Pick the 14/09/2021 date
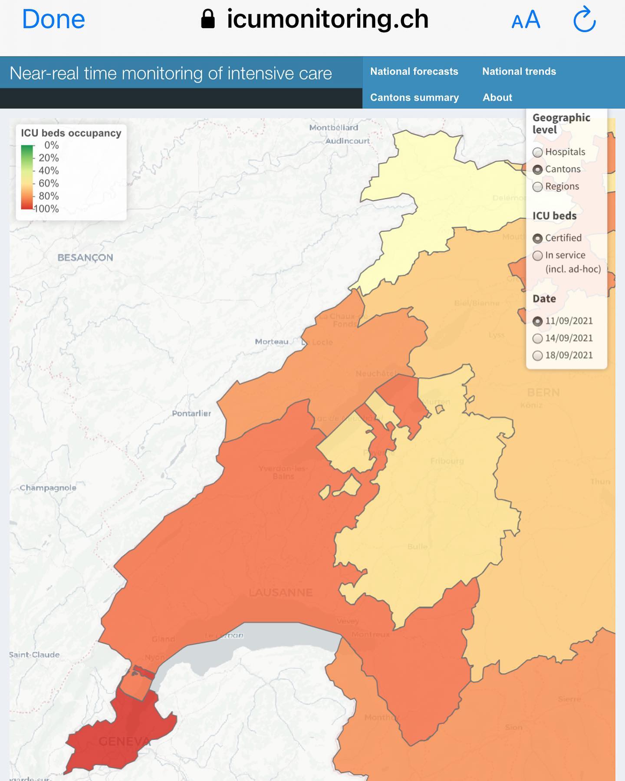625x781 pixels. coord(537,339)
